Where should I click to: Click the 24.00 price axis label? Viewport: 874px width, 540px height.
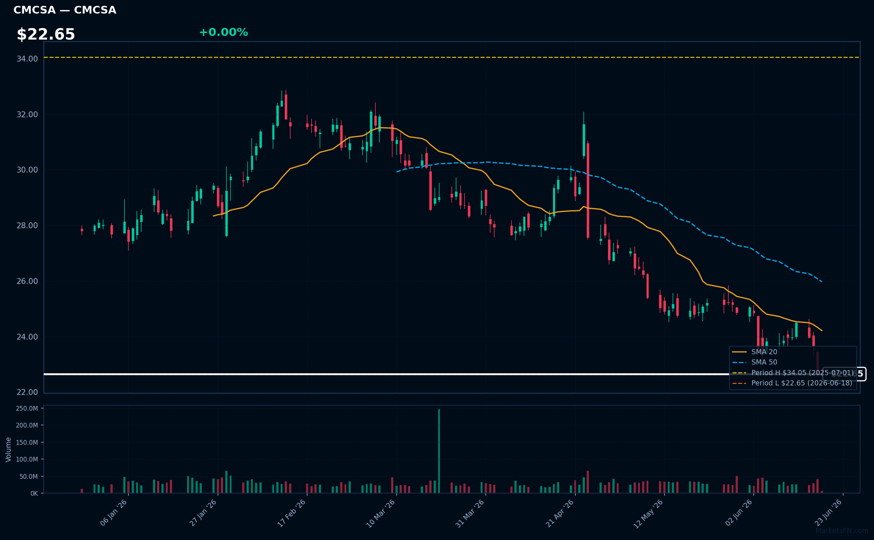point(27,337)
